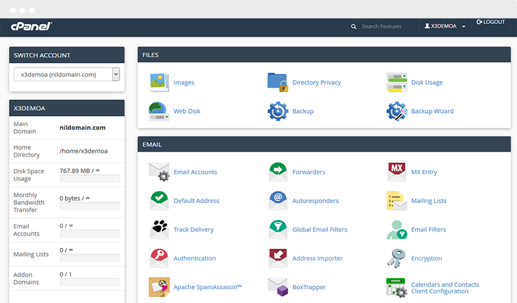Collapse the Files section header
517x303 pixels.
(324, 55)
